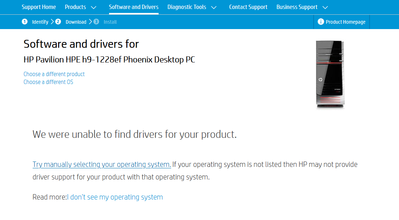
Task: Click the step 2 Download circle icon
Action: [58, 22]
